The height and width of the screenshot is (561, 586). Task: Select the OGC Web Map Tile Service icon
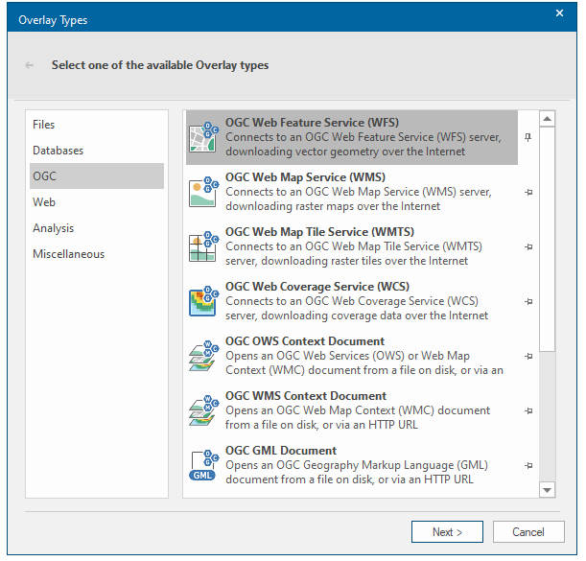point(203,246)
